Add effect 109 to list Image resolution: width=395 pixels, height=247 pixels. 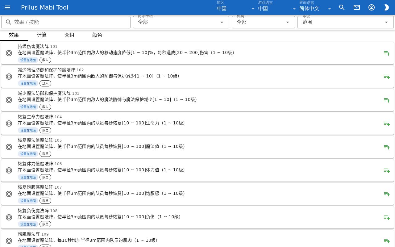387,241
